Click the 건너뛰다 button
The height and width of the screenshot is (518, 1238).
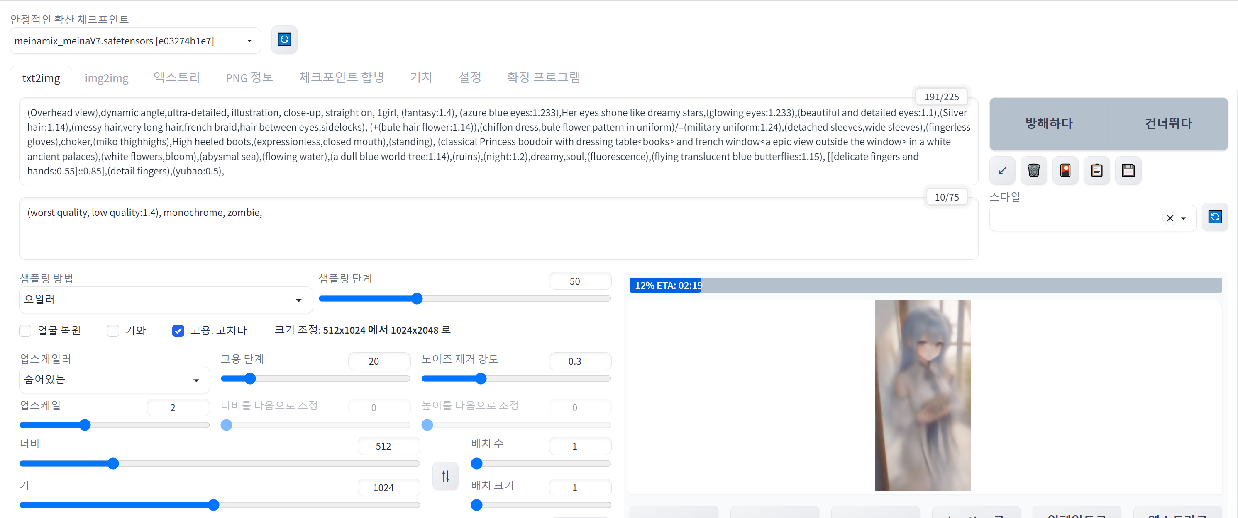click(1168, 124)
